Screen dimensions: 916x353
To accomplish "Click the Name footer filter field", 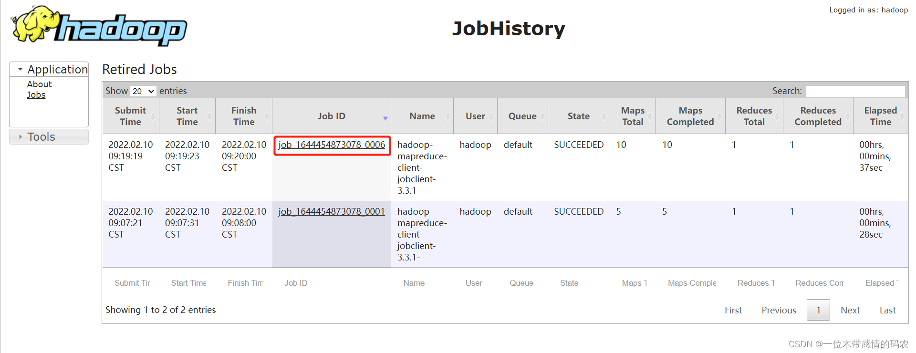I will pos(414,283).
